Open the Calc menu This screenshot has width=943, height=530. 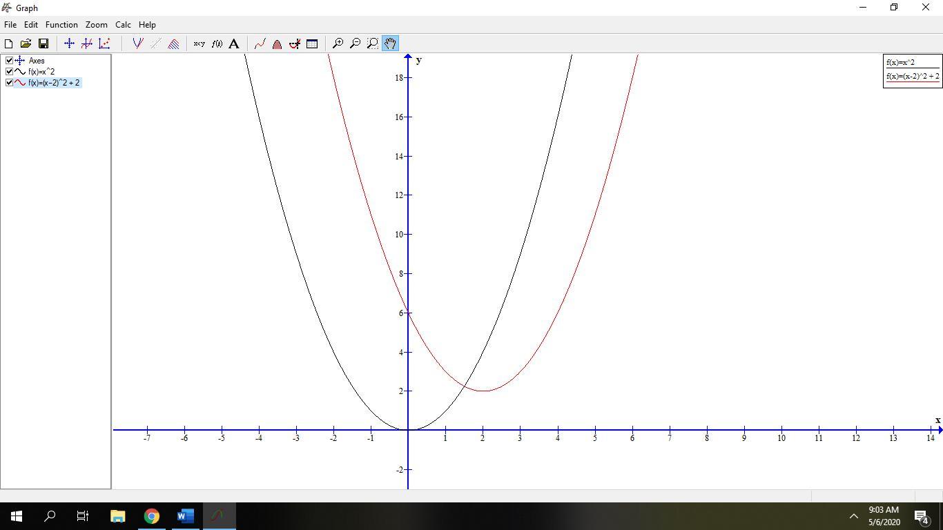point(123,25)
